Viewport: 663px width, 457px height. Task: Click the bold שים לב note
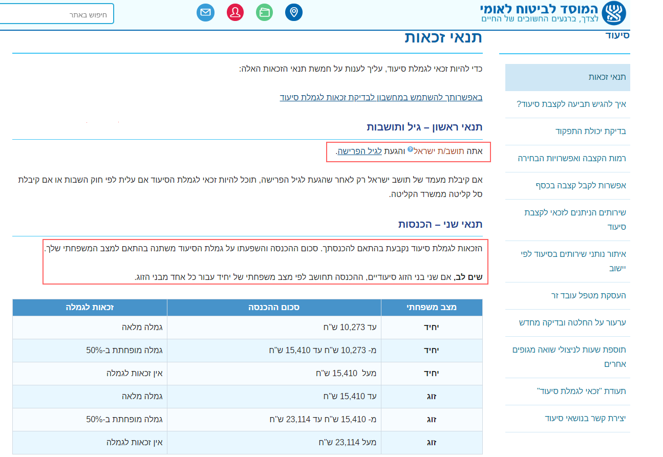pos(469,277)
